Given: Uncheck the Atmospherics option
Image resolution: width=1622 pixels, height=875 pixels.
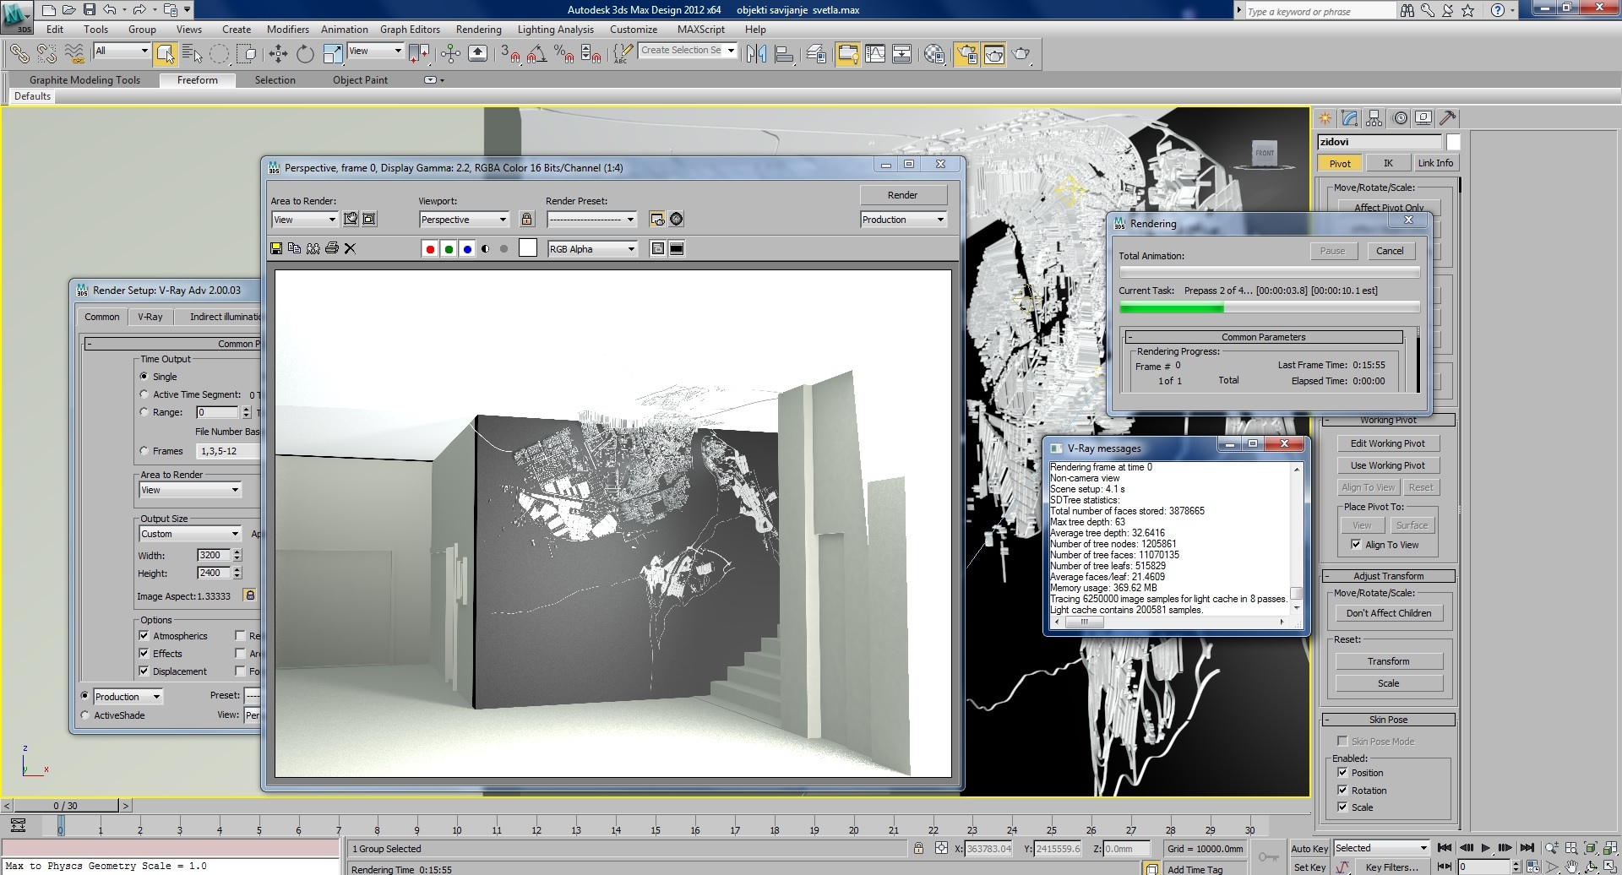Looking at the screenshot, I should click(144, 636).
